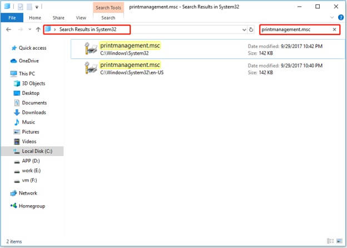
Task: Click the New folder quick access icon
Action: [29, 7]
